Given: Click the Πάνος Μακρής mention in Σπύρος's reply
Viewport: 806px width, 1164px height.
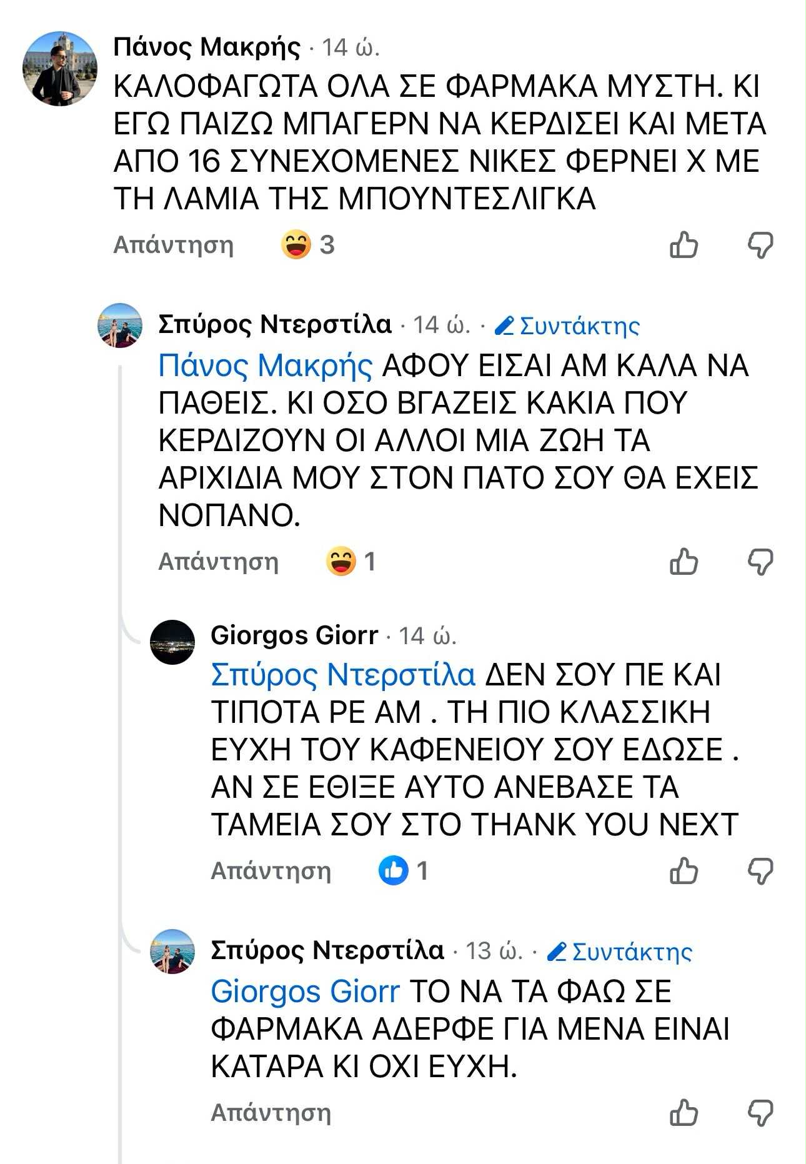Looking at the screenshot, I should (x=265, y=365).
